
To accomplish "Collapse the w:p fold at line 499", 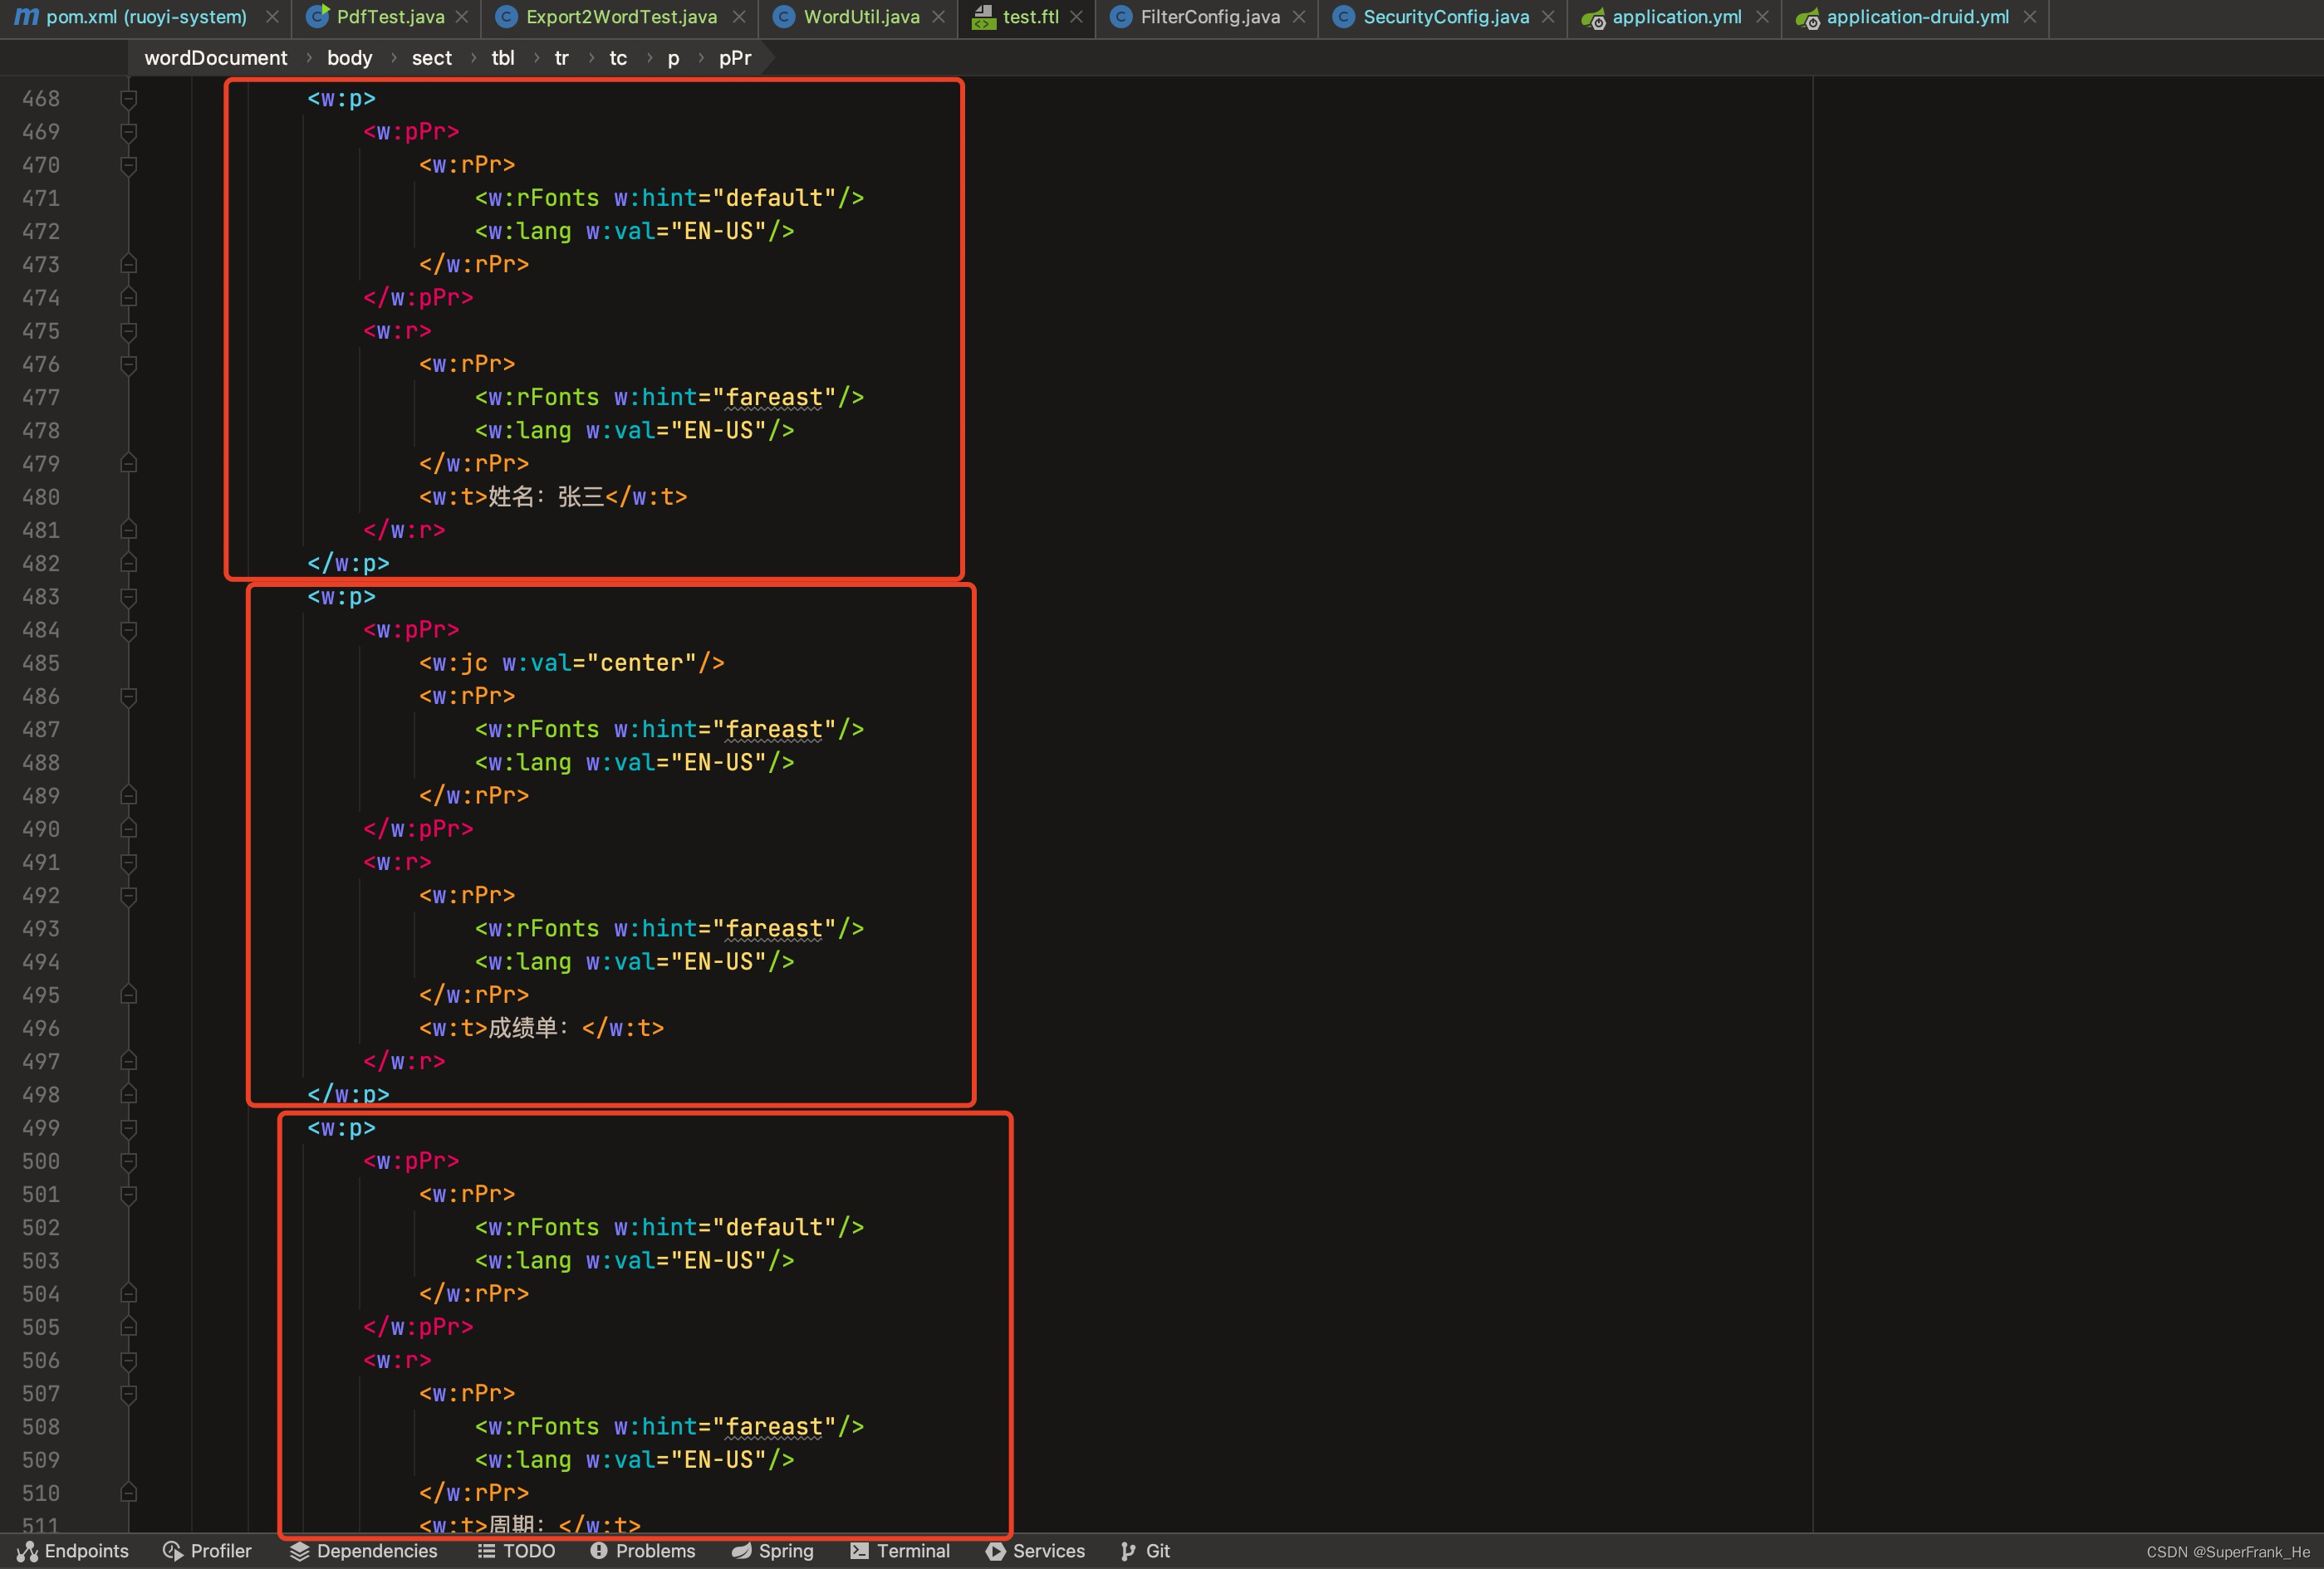I will 129,1127.
